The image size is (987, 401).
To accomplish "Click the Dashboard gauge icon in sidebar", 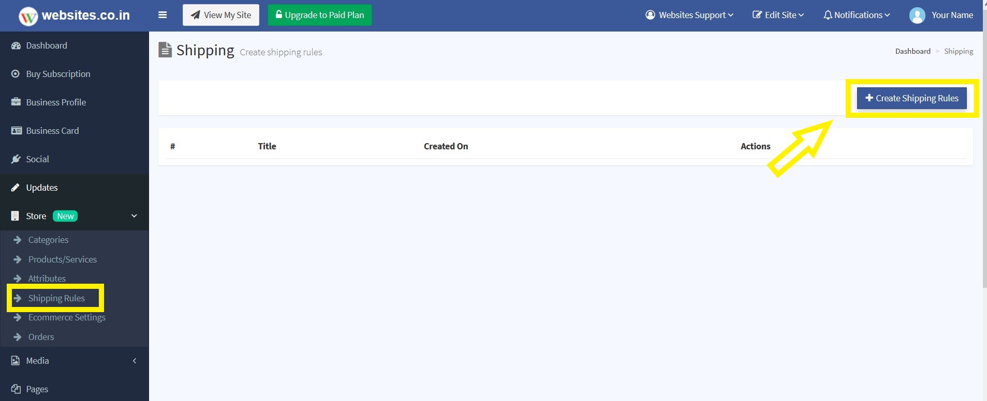I will tap(16, 45).
